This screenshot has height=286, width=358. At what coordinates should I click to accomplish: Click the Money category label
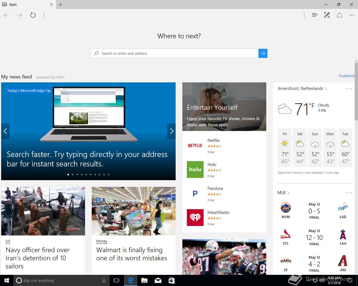coord(102,241)
